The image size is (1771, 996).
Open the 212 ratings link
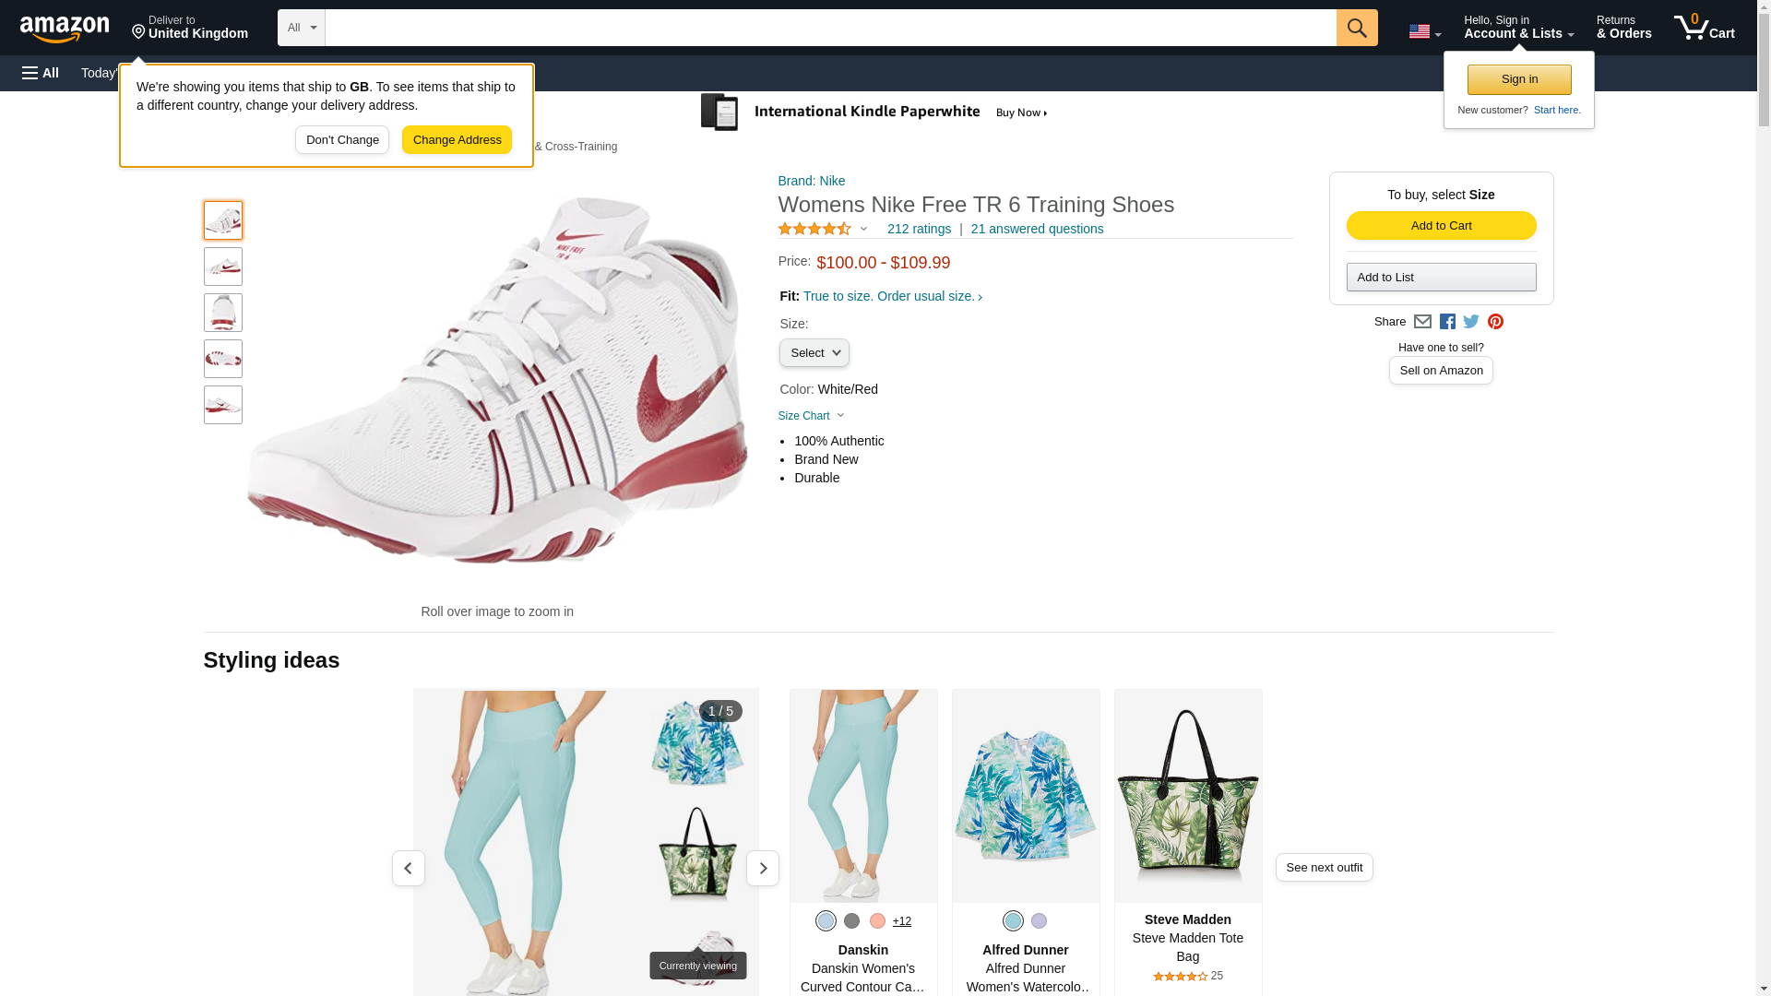919,229
